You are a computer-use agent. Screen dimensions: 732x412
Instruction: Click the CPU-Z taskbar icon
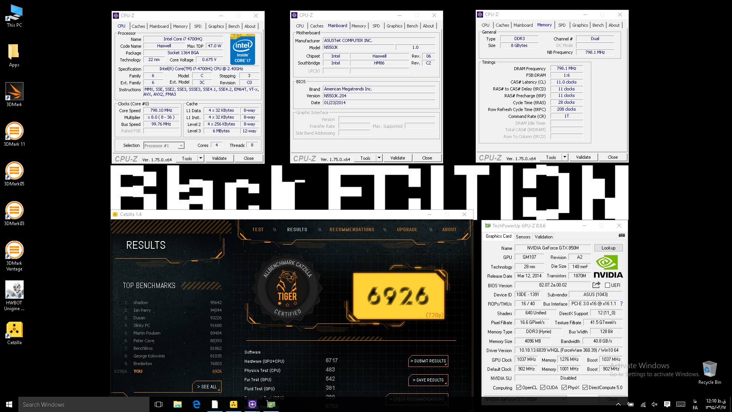pyautogui.click(x=252, y=404)
